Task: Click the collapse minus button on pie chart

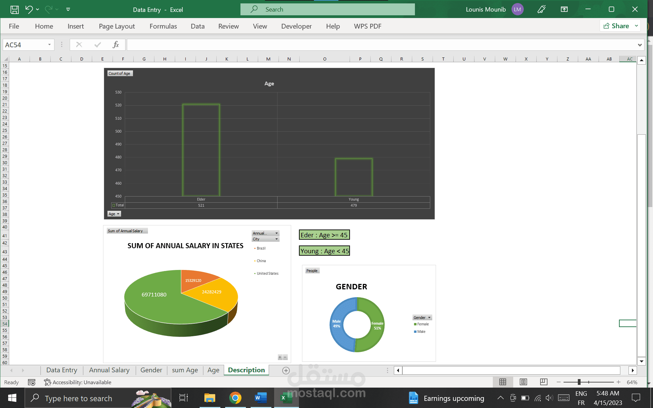Action: click(285, 357)
